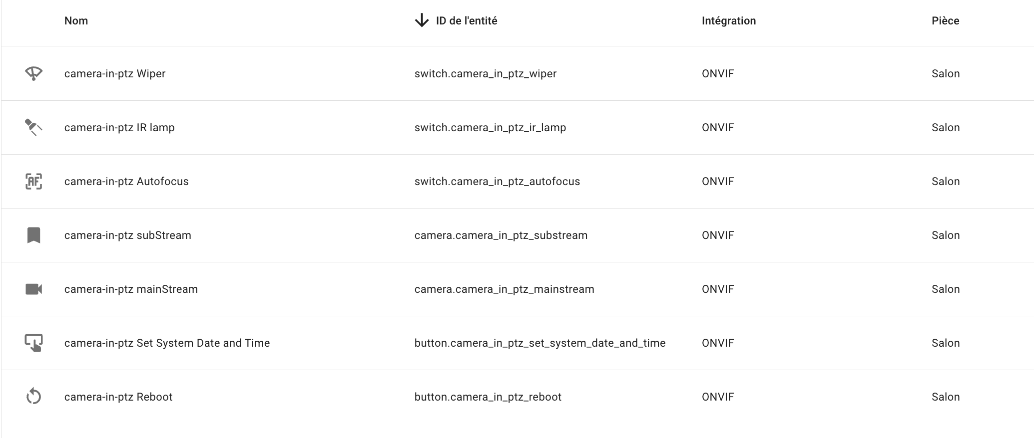
Task: Sort by the Pièce column header
Action: [x=945, y=20]
